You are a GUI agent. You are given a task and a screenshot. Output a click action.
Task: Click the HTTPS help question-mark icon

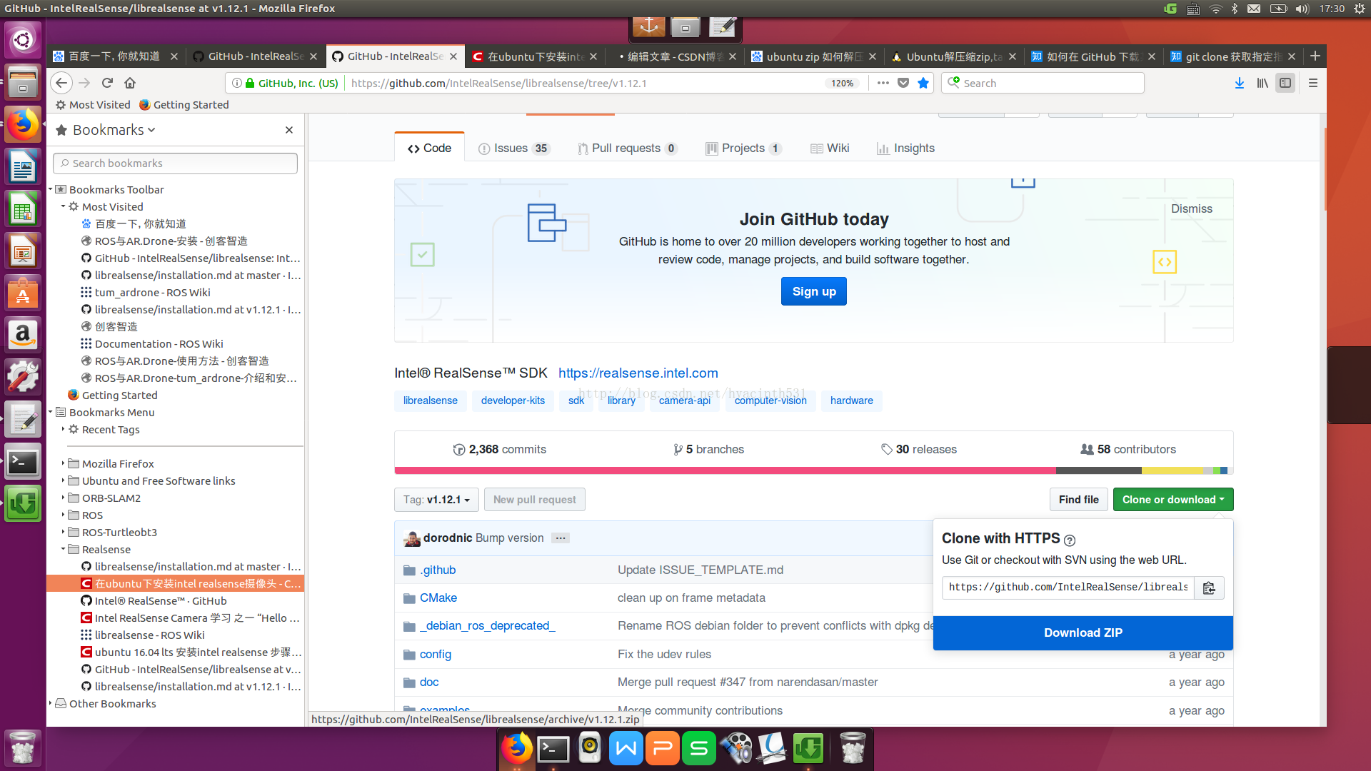[x=1070, y=540]
